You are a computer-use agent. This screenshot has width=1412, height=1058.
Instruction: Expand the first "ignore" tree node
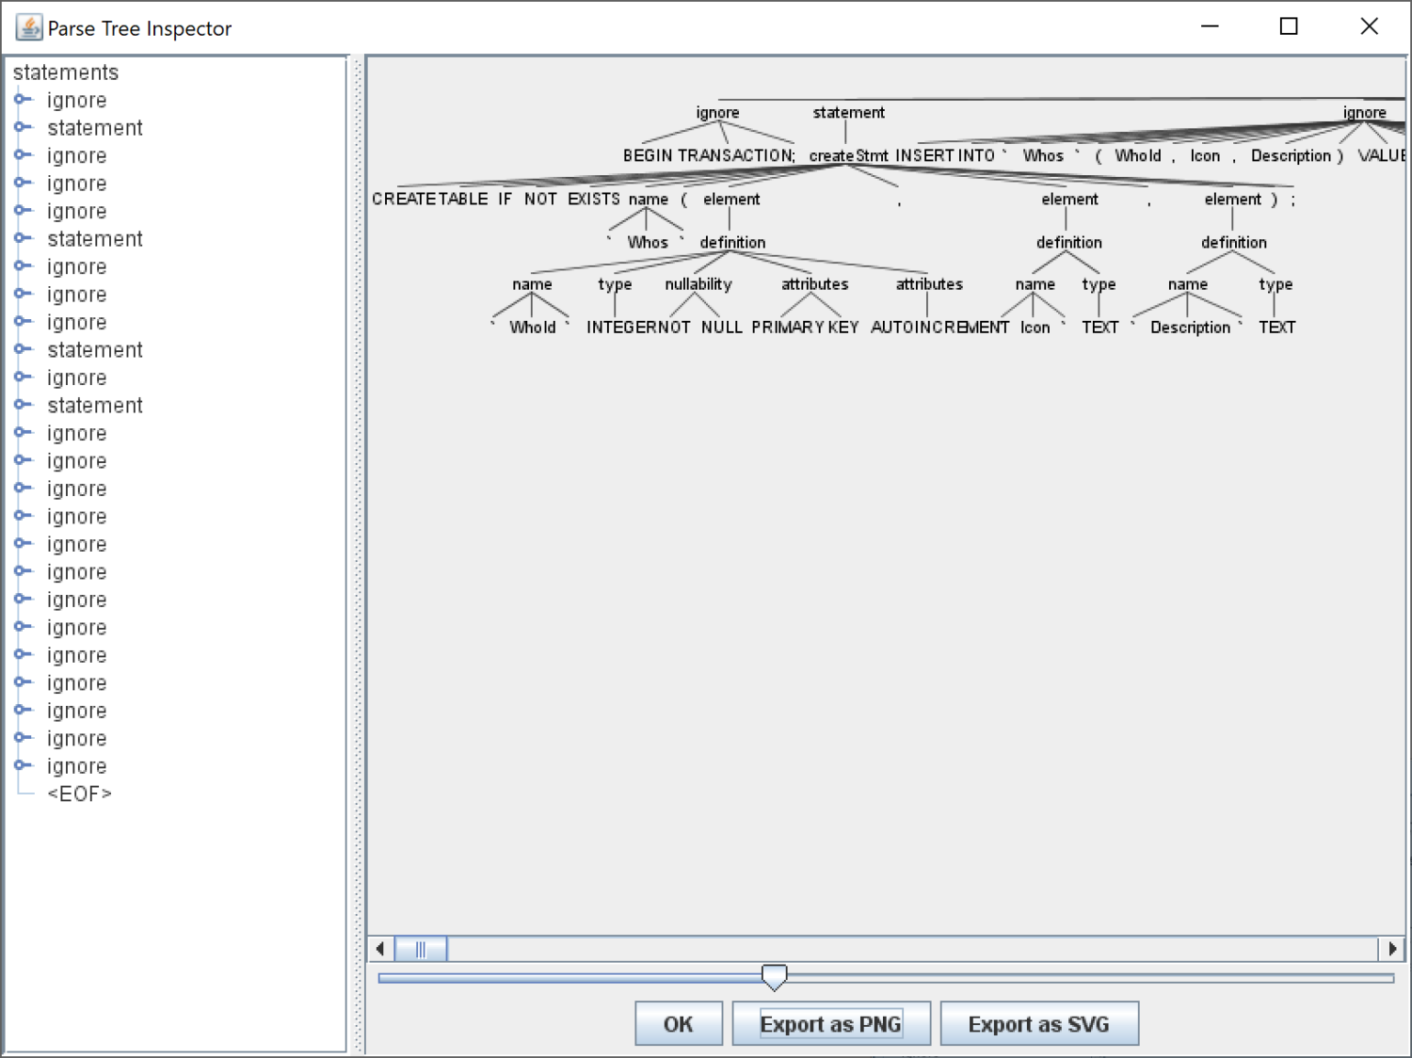(21, 100)
